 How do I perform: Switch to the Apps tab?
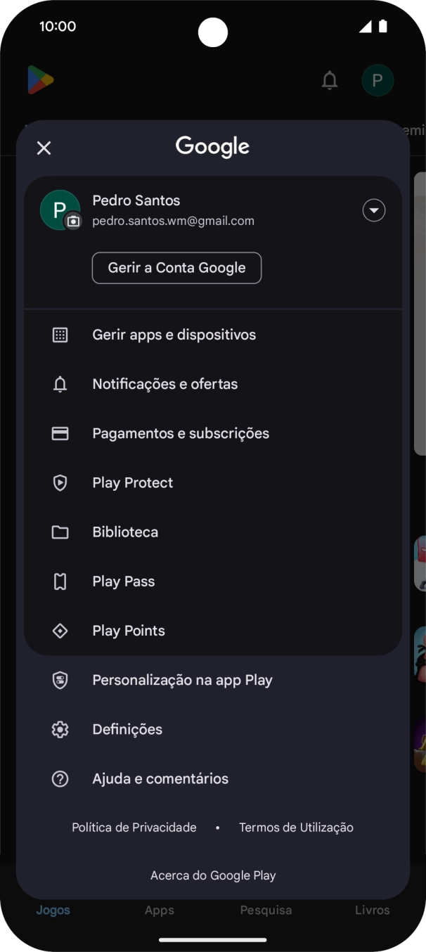(x=159, y=910)
